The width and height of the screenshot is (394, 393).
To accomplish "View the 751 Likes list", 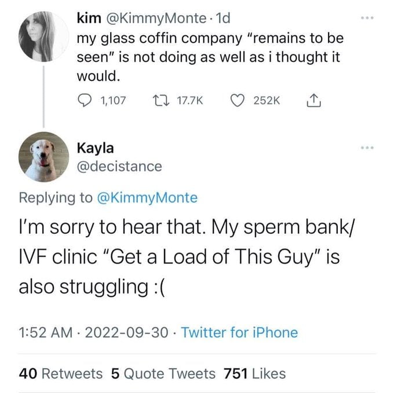I will pos(254,373).
